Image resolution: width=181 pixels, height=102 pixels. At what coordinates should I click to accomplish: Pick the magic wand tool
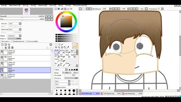(x=62, y=44)
